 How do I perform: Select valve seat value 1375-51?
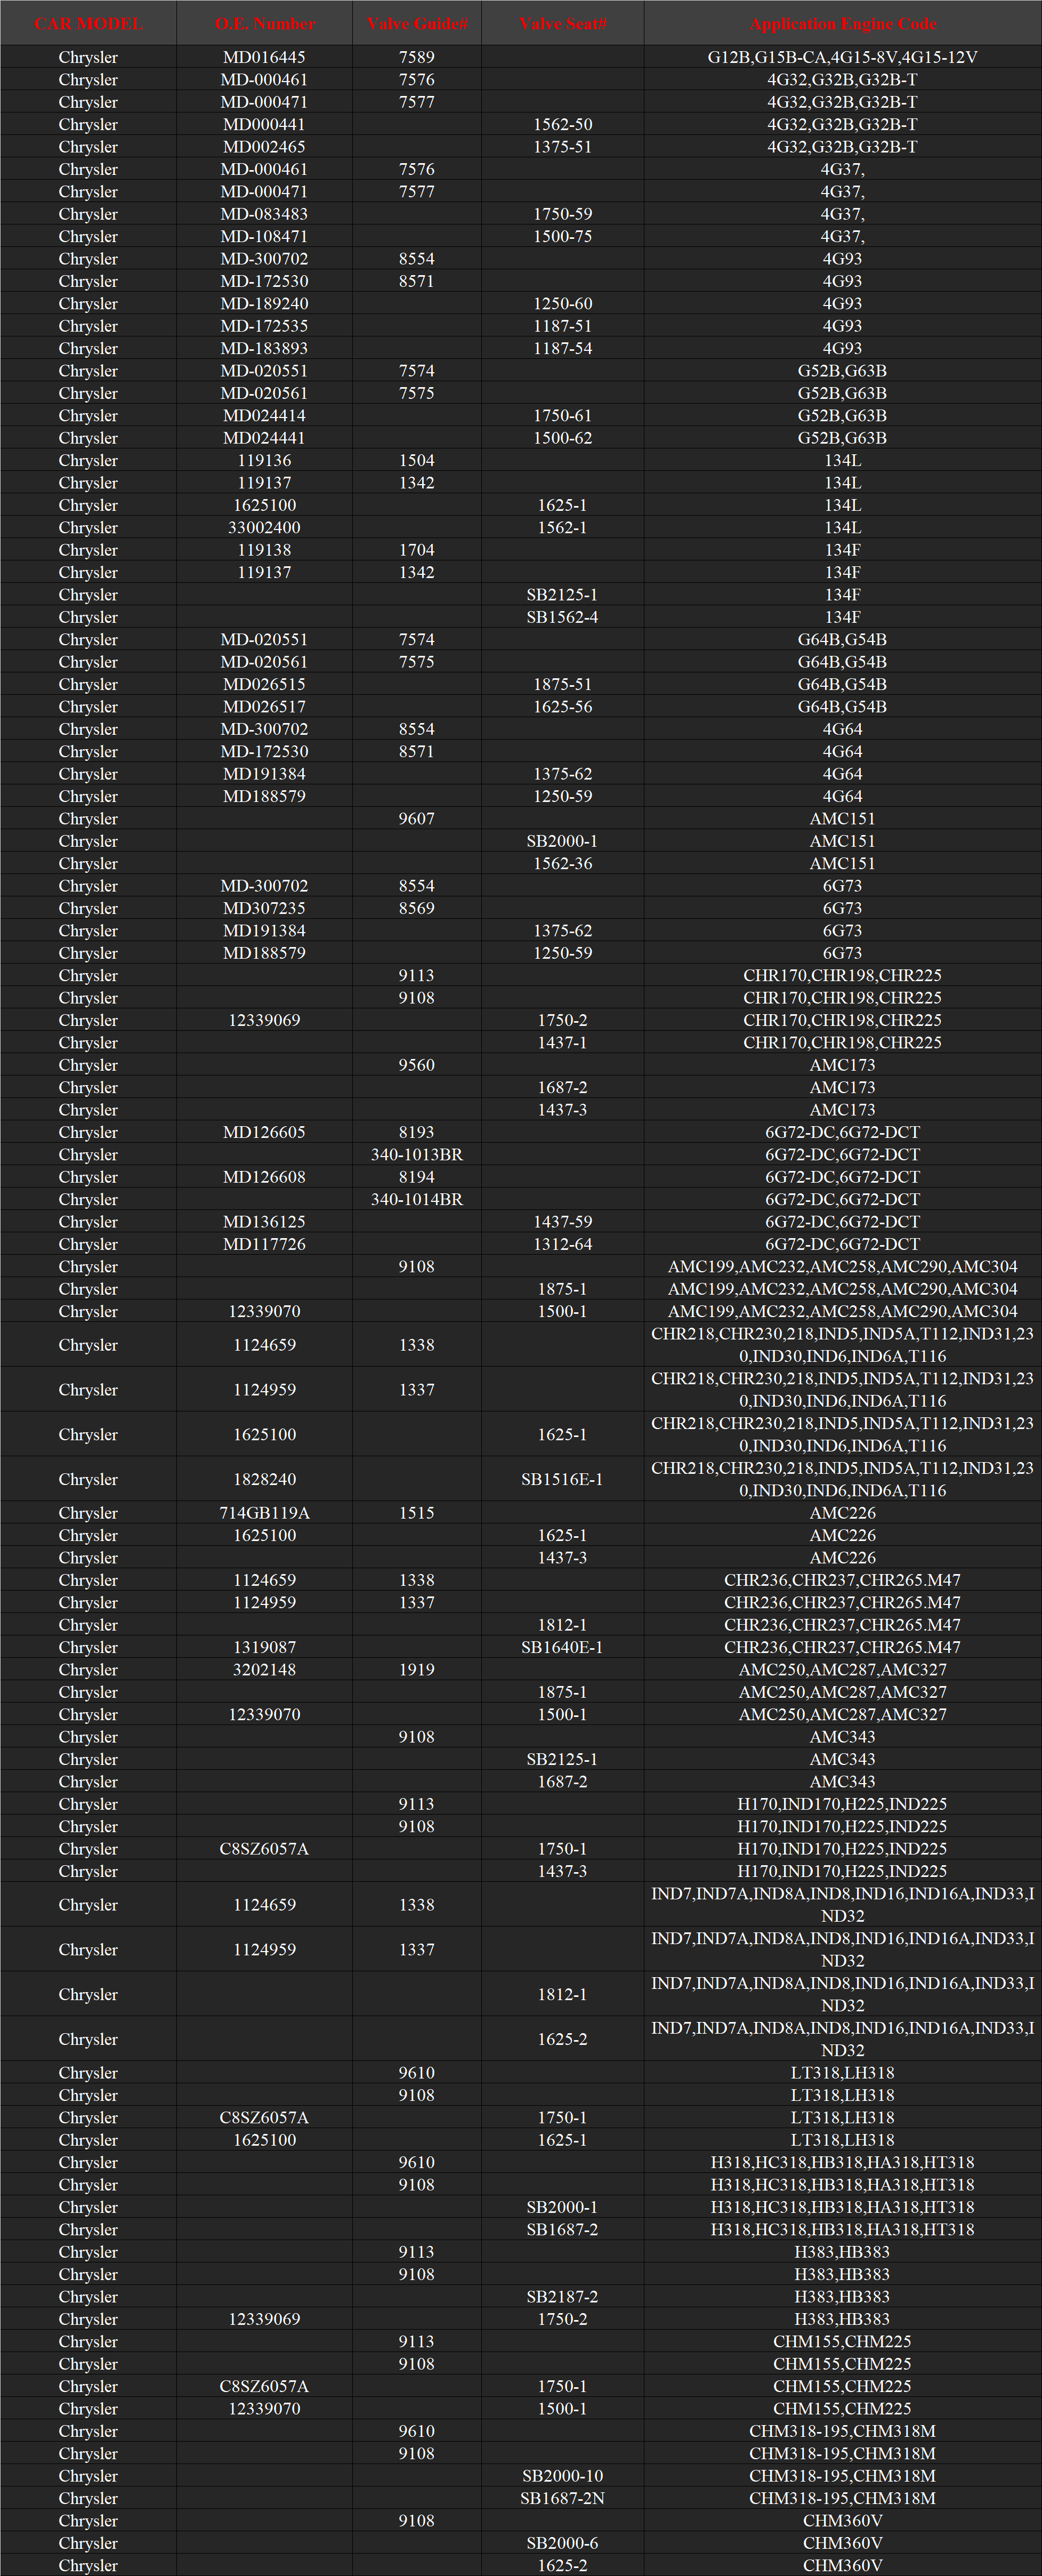click(x=563, y=147)
